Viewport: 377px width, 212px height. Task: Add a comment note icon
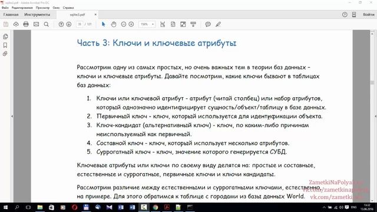pyautogui.click(x=208, y=24)
